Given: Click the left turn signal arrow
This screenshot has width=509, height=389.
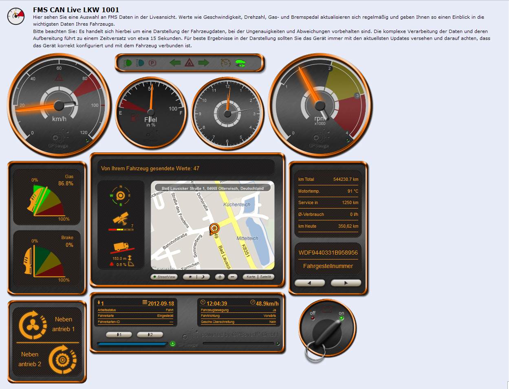Looking at the screenshot, I should tap(175, 63).
